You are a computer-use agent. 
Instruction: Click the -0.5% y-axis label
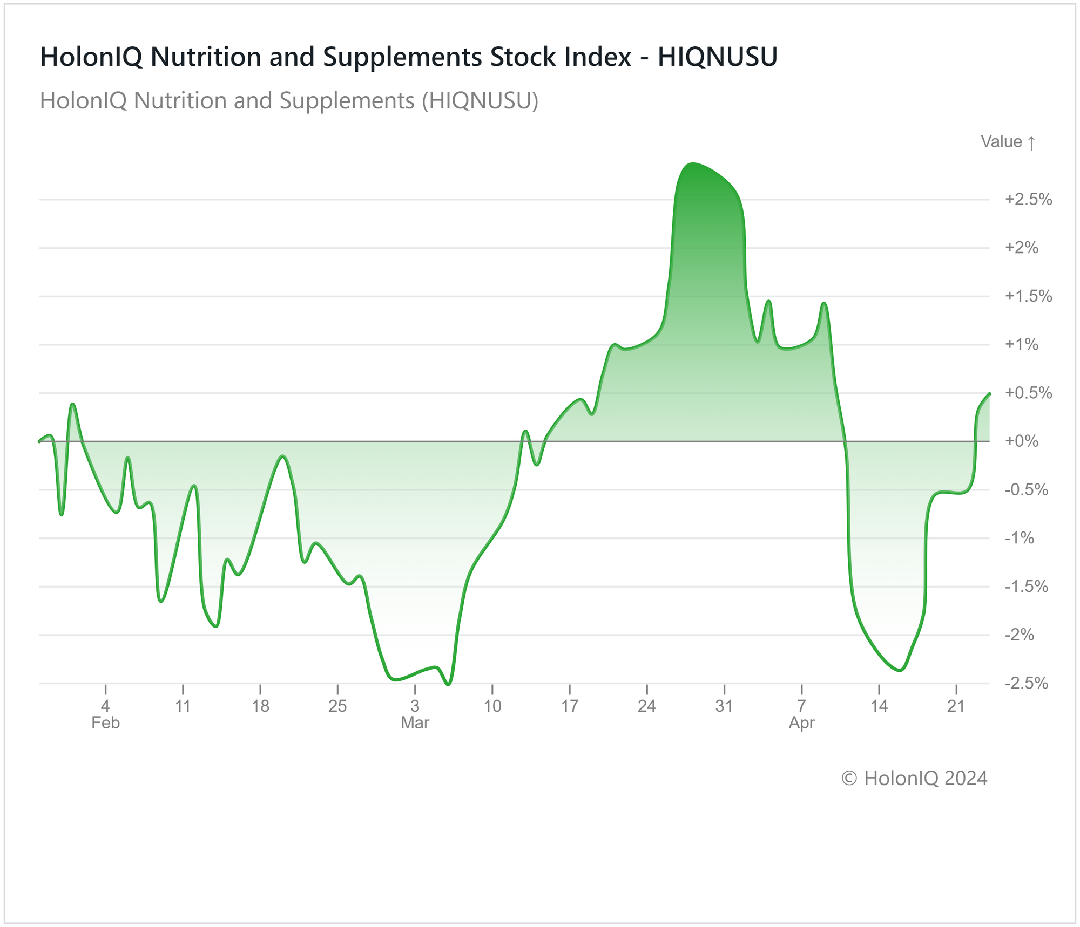tap(1026, 490)
